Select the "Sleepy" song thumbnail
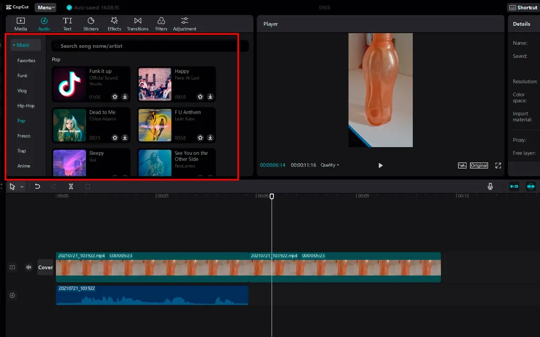The image size is (540, 337). 70,163
